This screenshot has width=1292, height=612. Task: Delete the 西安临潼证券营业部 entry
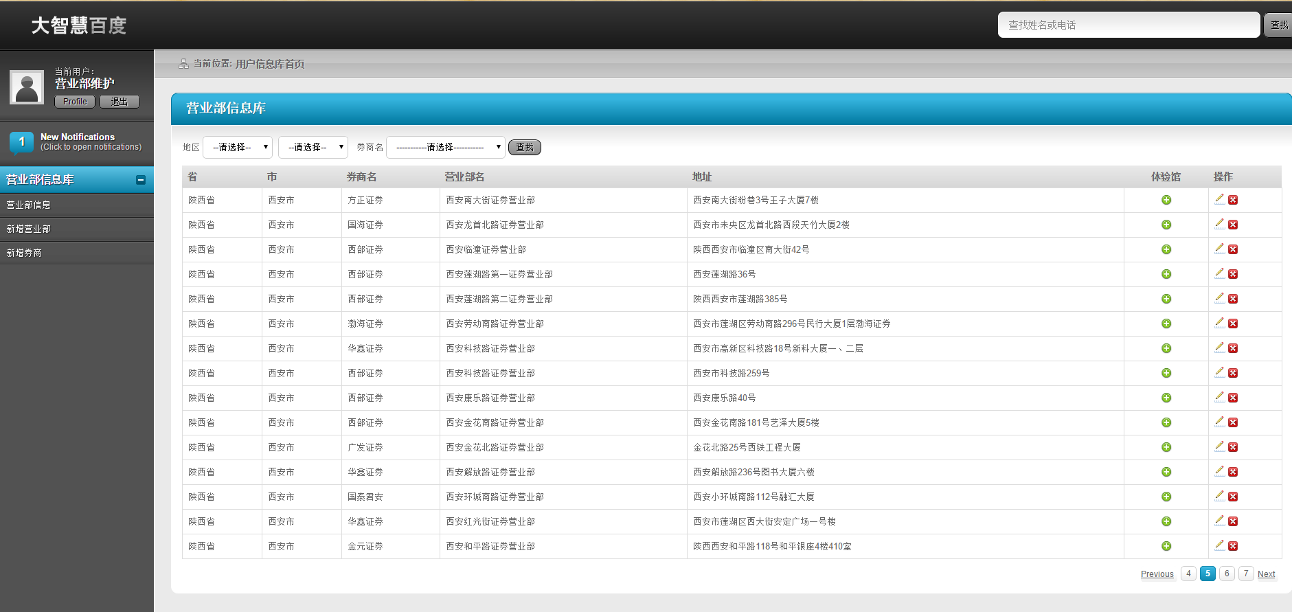click(1233, 249)
